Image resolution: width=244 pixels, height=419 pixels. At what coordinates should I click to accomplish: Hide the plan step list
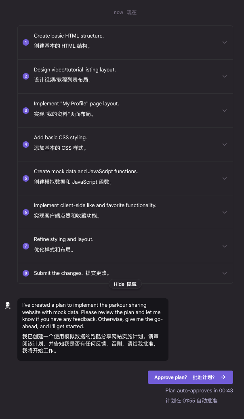coord(125,284)
